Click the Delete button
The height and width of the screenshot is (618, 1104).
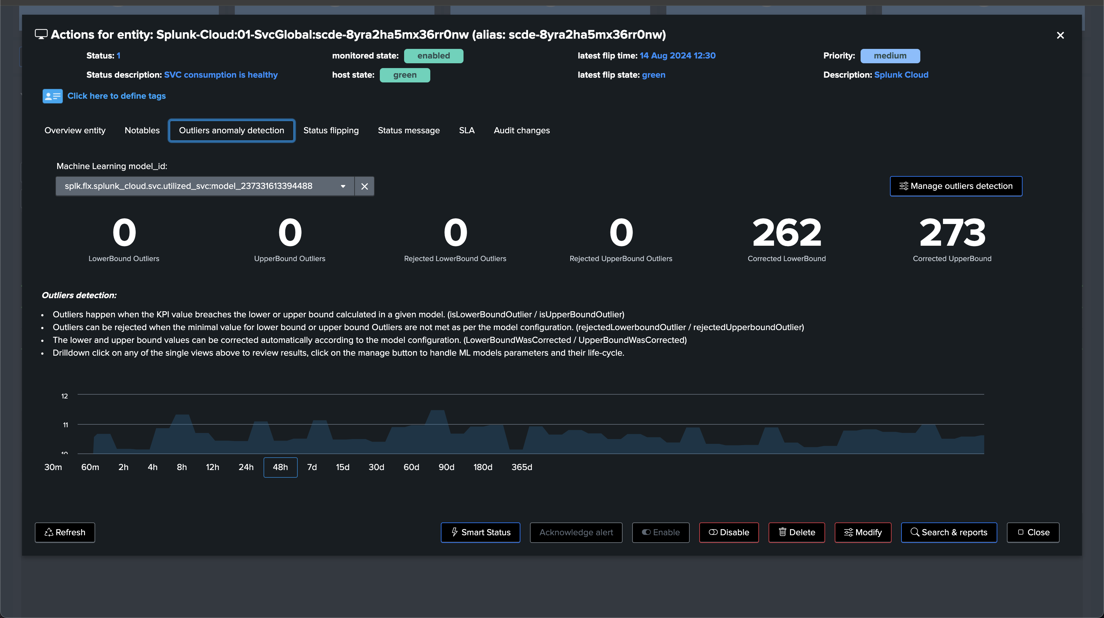click(797, 532)
